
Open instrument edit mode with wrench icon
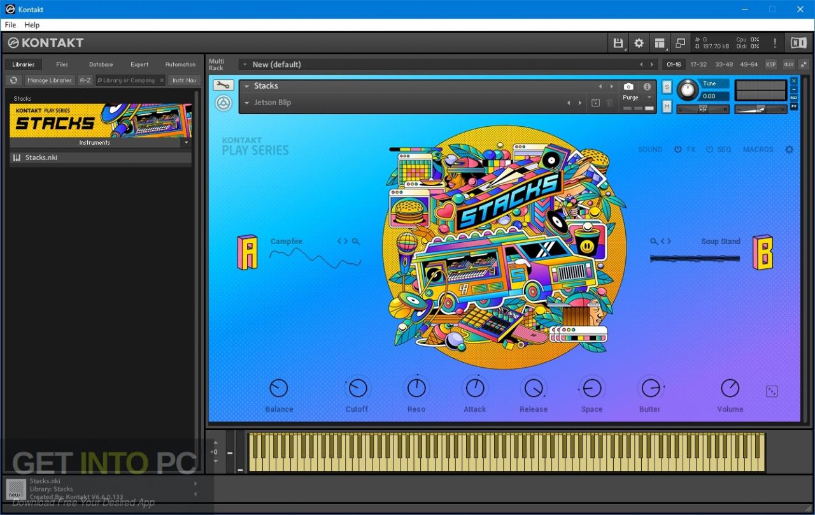[223, 85]
